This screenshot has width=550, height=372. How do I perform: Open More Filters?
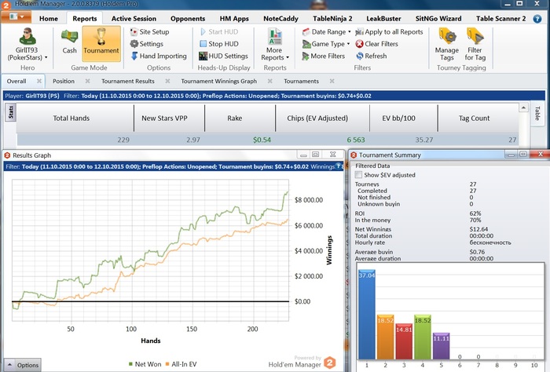coord(324,56)
